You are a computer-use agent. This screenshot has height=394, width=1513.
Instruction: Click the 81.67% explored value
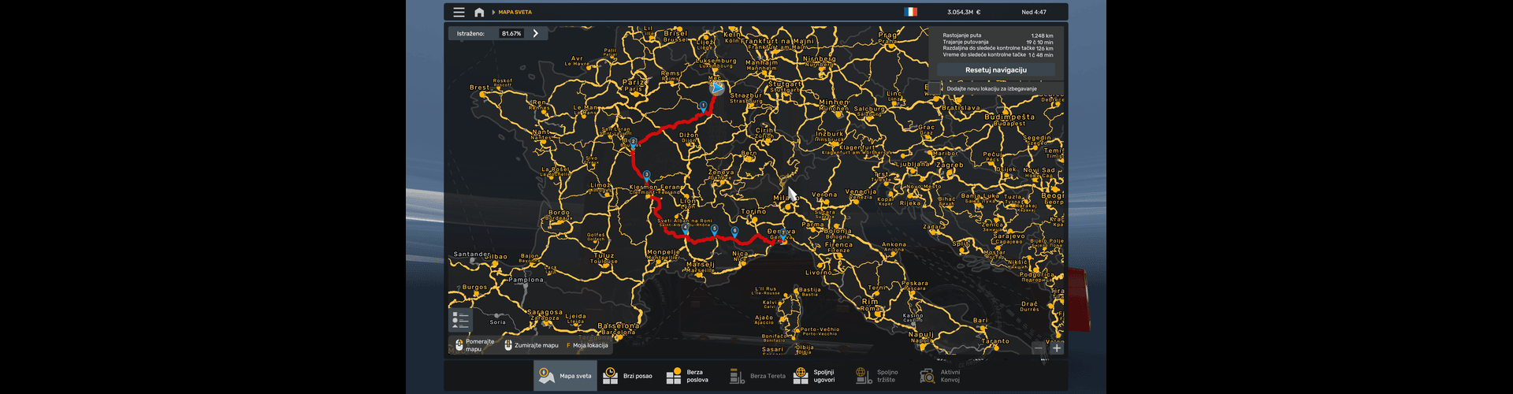[x=511, y=34]
